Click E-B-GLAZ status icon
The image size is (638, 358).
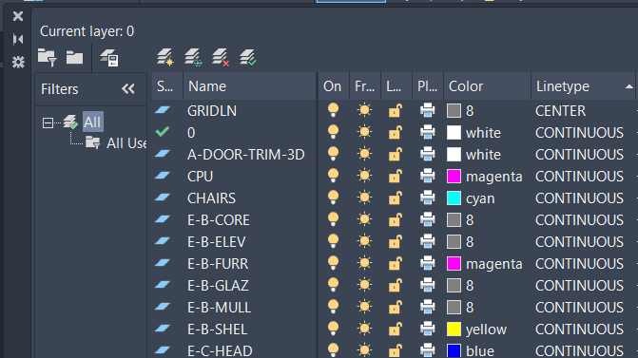coord(163,285)
